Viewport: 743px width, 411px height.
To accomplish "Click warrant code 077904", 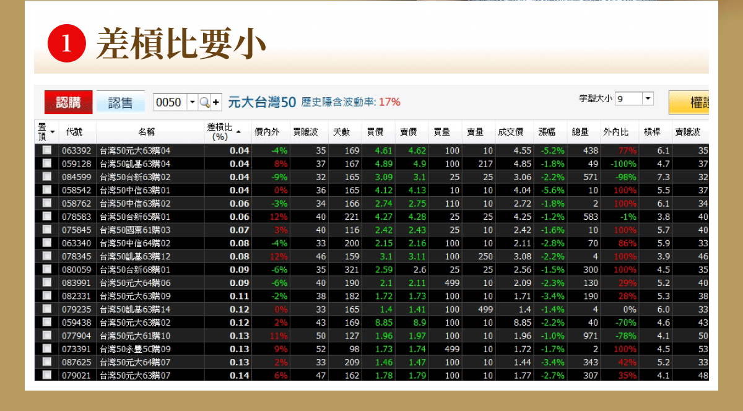I will [x=77, y=336].
